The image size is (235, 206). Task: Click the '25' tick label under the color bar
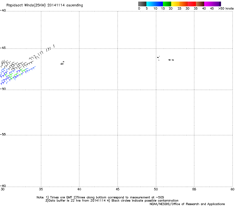pyautogui.click(x=179, y=9)
